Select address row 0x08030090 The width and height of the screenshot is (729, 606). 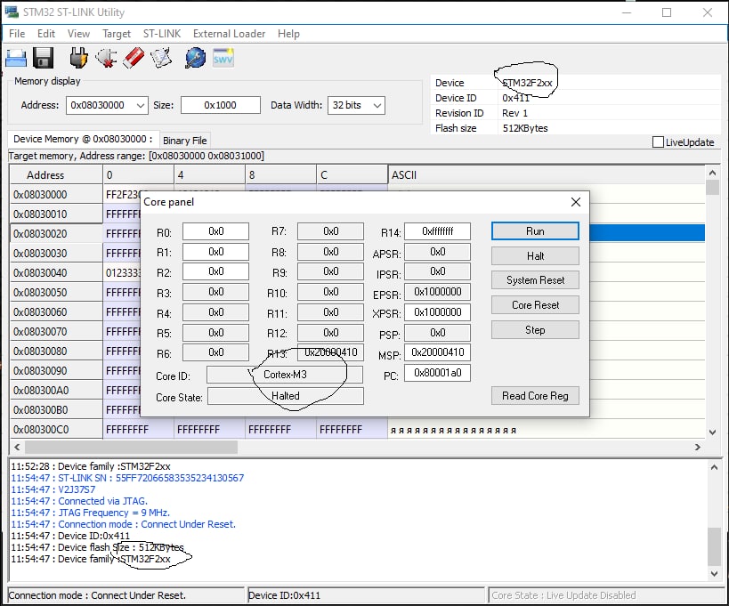56,371
